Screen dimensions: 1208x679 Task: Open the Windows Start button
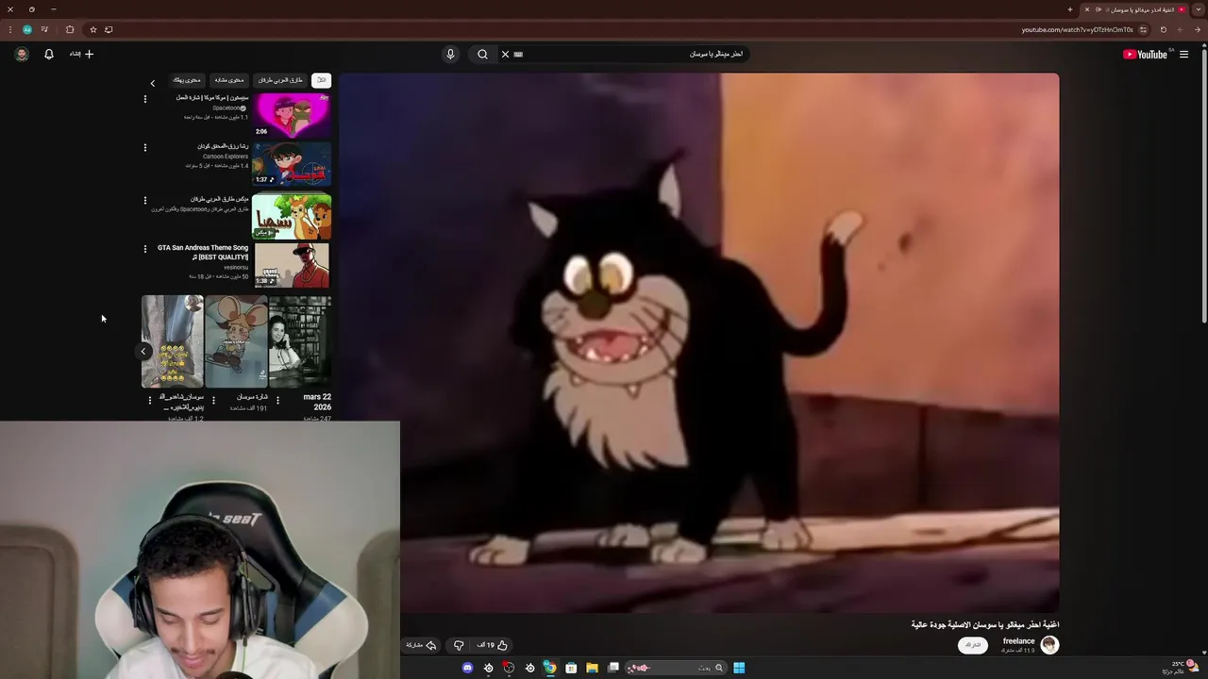739,668
